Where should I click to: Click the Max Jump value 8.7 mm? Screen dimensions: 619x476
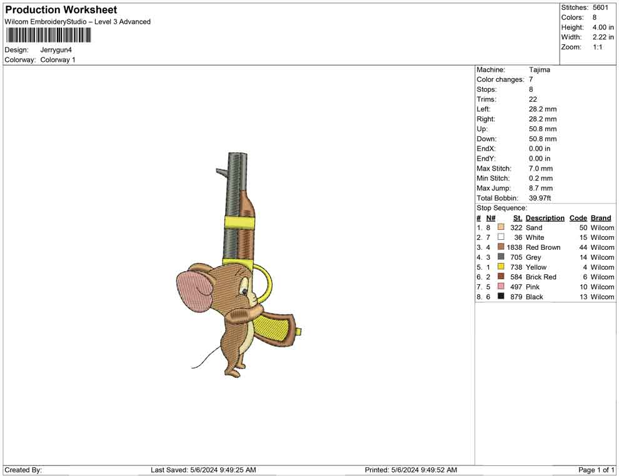pyautogui.click(x=541, y=188)
